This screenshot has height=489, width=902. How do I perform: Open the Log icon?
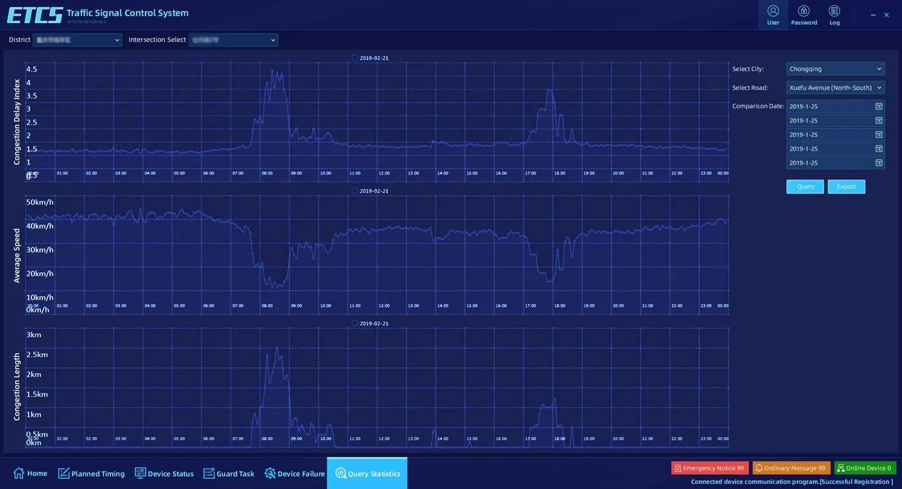point(834,15)
